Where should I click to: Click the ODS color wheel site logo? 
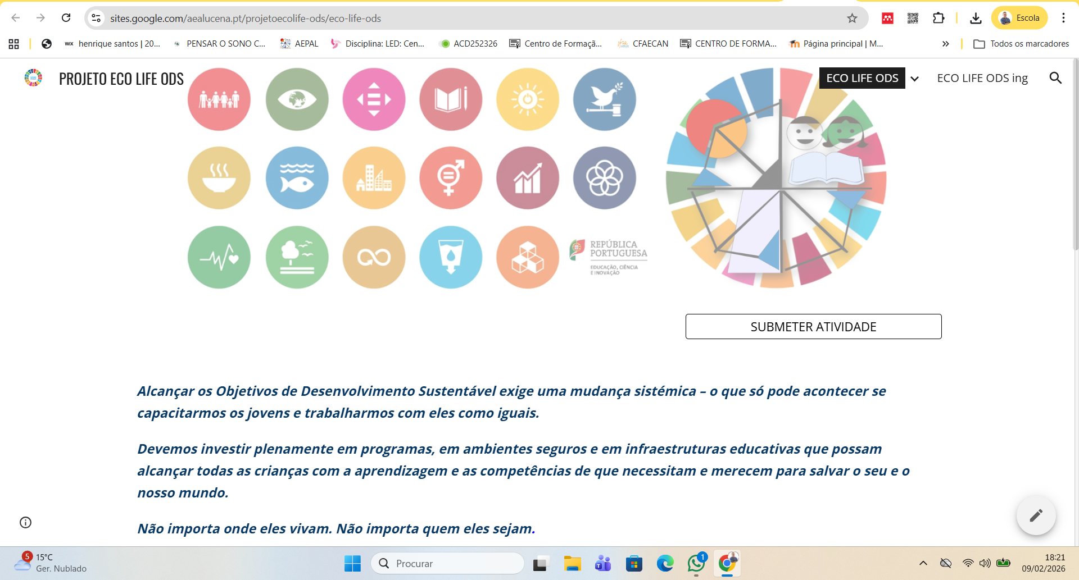click(x=33, y=77)
